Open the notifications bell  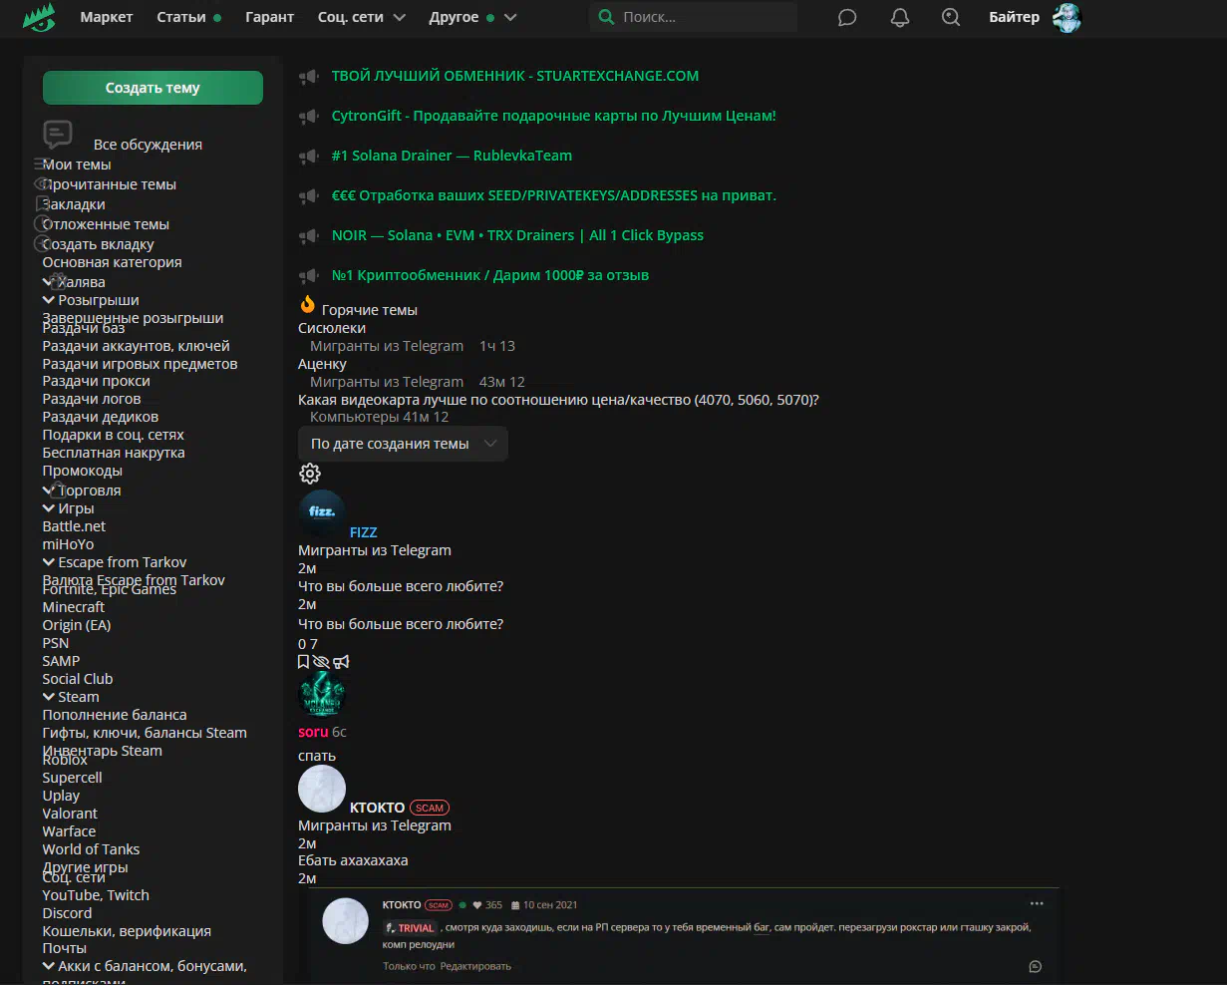(x=899, y=18)
